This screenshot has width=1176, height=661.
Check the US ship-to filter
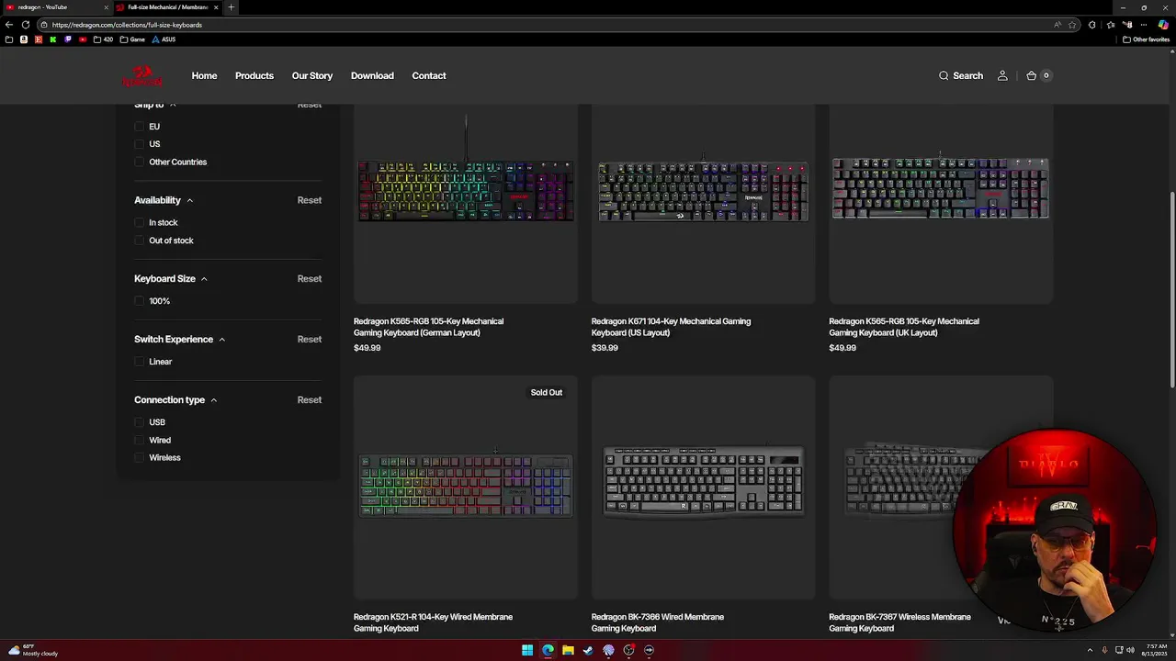(x=140, y=144)
